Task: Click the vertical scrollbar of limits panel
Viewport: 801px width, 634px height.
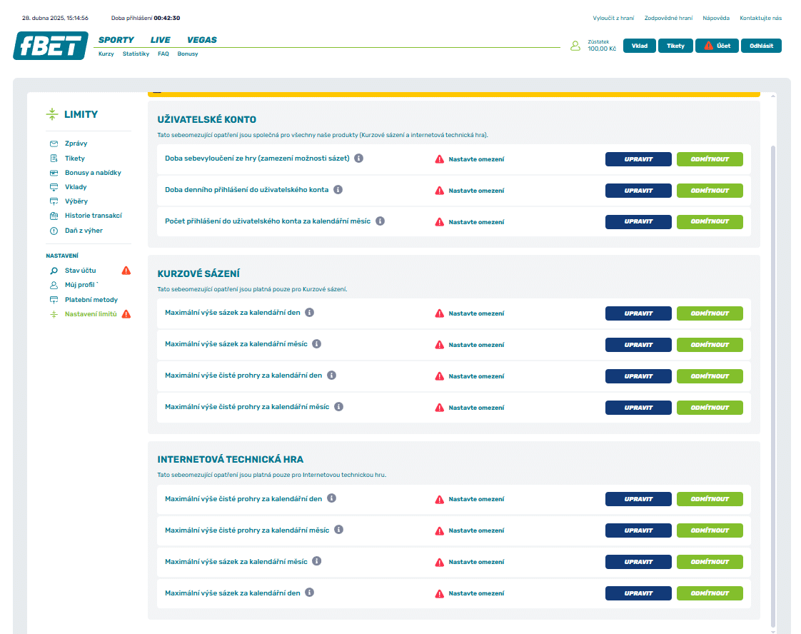Action: click(773, 386)
